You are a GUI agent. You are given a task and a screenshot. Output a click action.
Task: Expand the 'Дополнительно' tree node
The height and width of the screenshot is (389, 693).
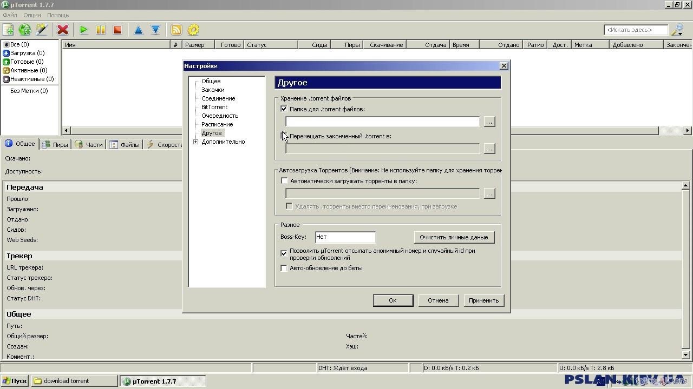pyautogui.click(x=195, y=142)
